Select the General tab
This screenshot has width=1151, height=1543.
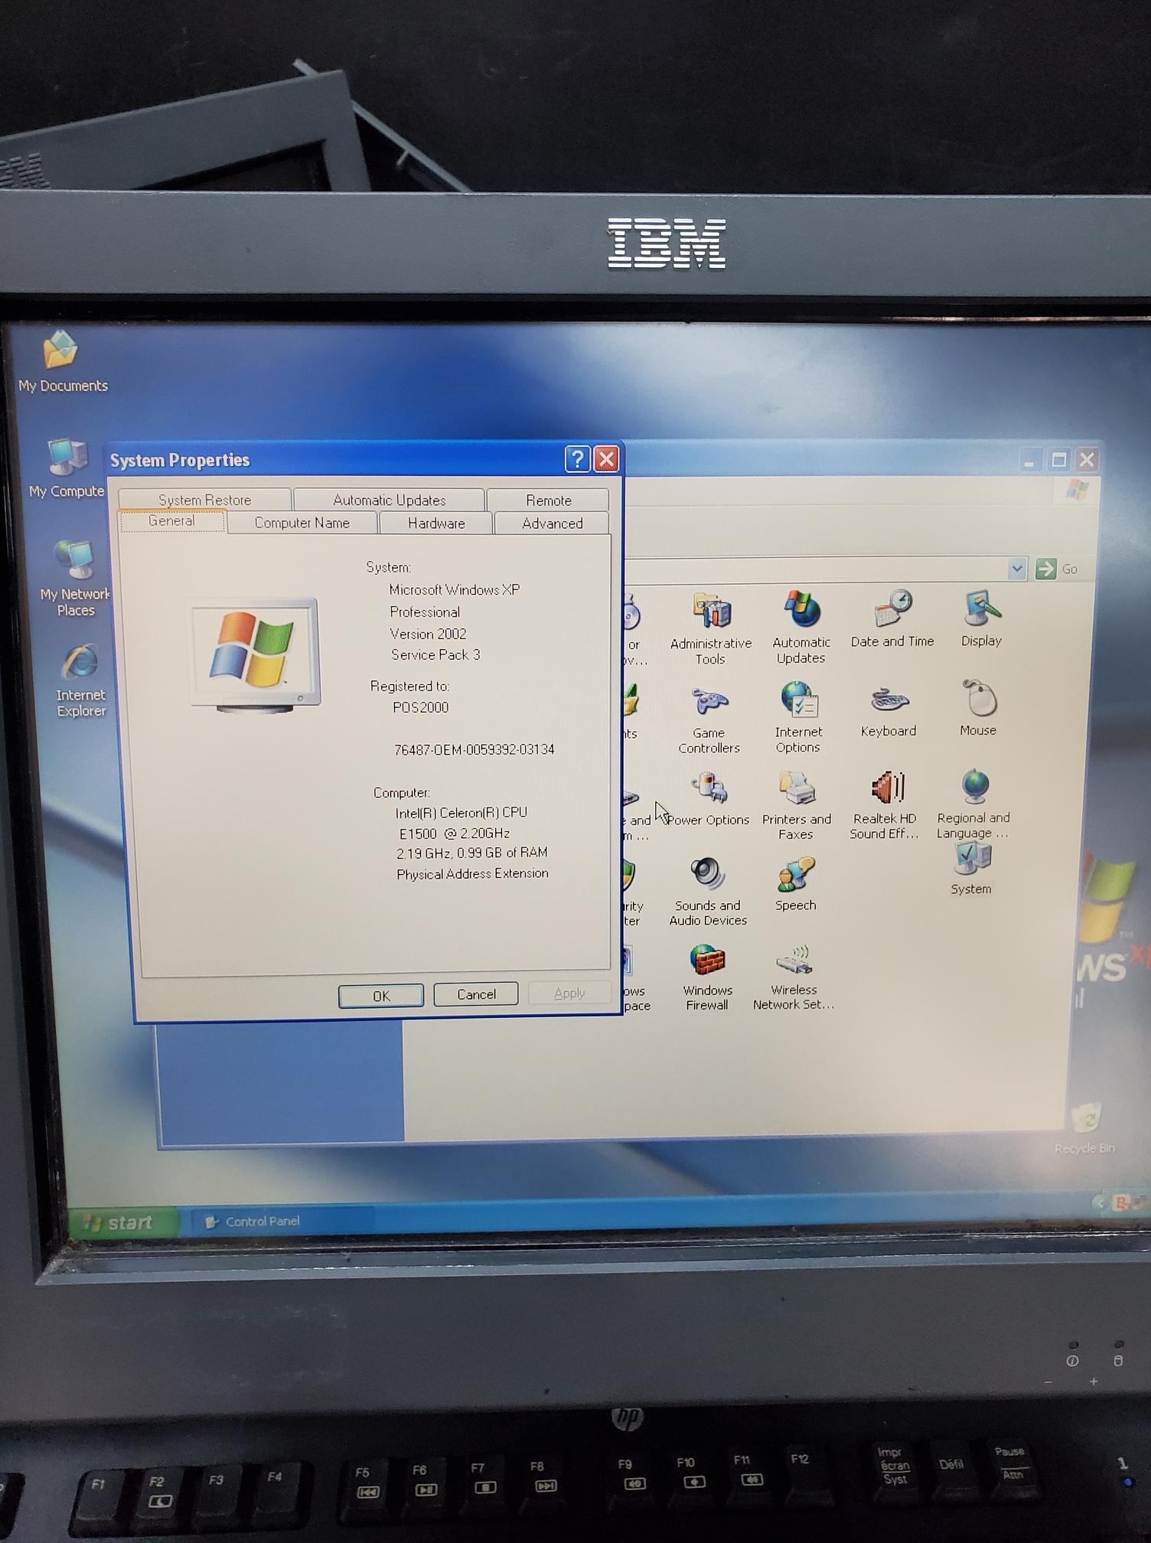pyautogui.click(x=171, y=520)
